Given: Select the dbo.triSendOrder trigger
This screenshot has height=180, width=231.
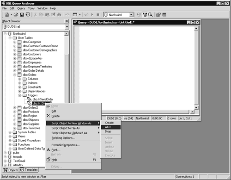Looking at the screenshot, I should click(x=43, y=99).
